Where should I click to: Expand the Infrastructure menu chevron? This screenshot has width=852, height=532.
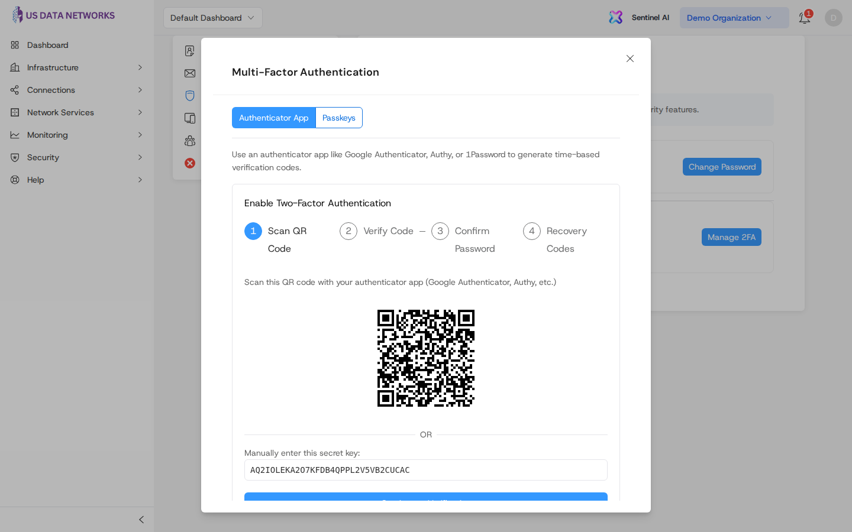tap(140, 67)
